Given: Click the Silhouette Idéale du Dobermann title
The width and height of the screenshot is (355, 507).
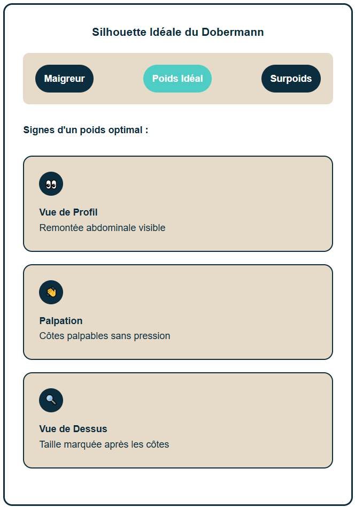Looking at the screenshot, I should pos(178,32).
